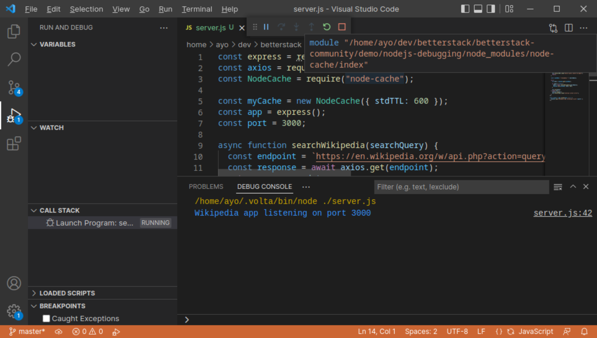The image size is (597, 338).
Task: Toggle the Primary Side Bar layout button
Action: coord(465,9)
